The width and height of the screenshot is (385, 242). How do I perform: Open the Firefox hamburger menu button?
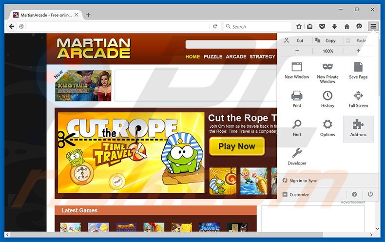pos(373,26)
